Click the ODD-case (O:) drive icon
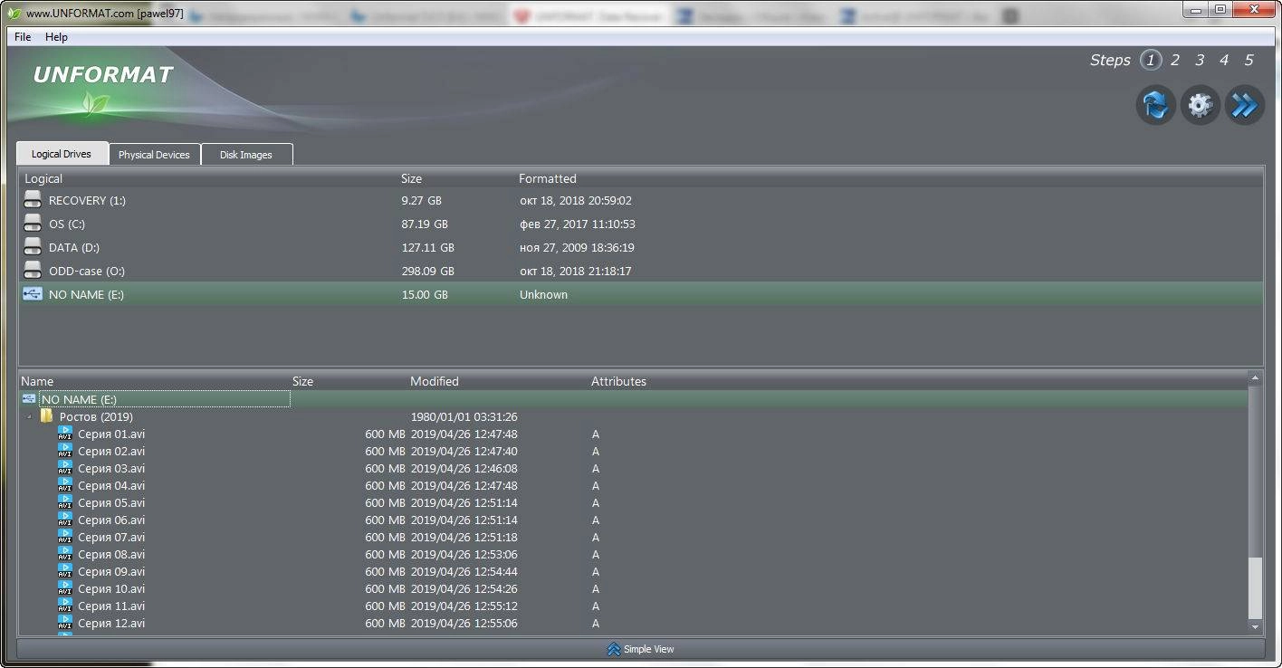This screenshot has height=668, width=1282. tap(33, 271)
